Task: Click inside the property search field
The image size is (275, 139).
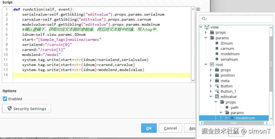Action: [x=236, y=19]
